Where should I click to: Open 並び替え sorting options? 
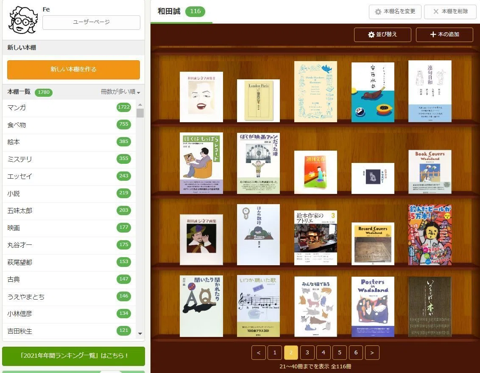click(x=382, y=35)
